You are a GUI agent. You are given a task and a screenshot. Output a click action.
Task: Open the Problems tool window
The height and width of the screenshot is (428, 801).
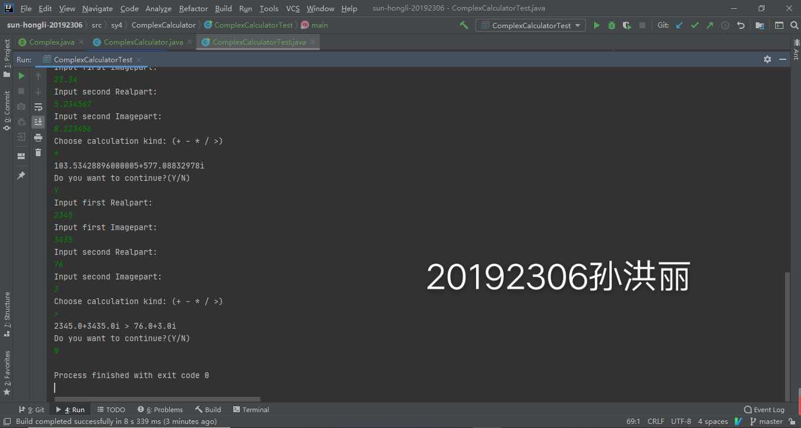160,410
